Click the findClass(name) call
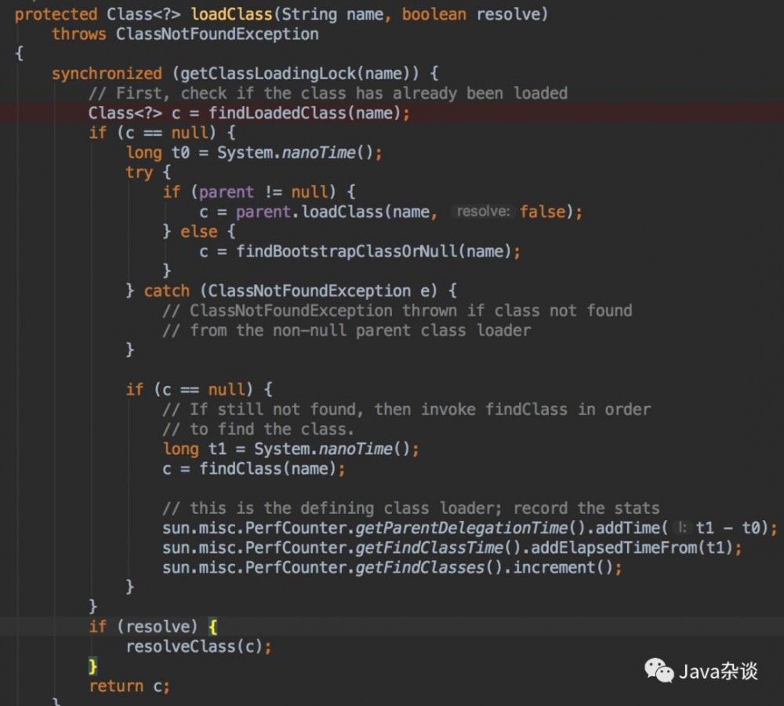784x706 pixels. [x=267, y=469]
